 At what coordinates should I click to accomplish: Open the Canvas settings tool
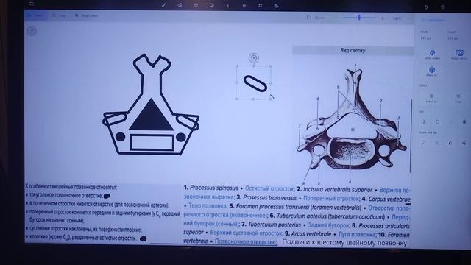260,5
